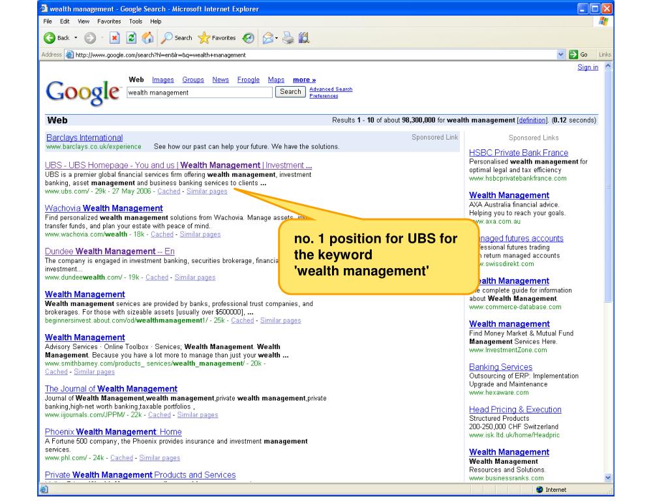
Task: Switch to Google Images tab
Action: click(x=162, y=80)
